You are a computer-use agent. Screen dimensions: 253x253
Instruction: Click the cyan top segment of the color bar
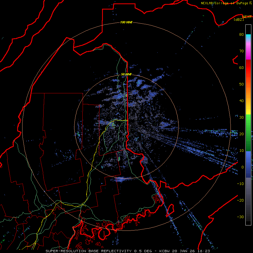click(248, 37)
